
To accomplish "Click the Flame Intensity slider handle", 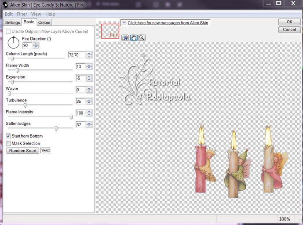I will pyautogui.click(x=71, y=117).
